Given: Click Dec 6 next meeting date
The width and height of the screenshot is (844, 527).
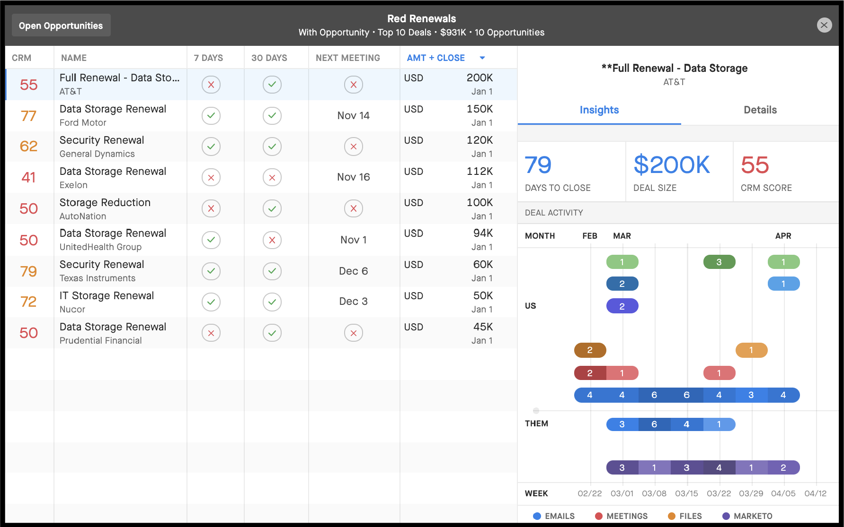Looking at the screenshot, I should (354, 271).
